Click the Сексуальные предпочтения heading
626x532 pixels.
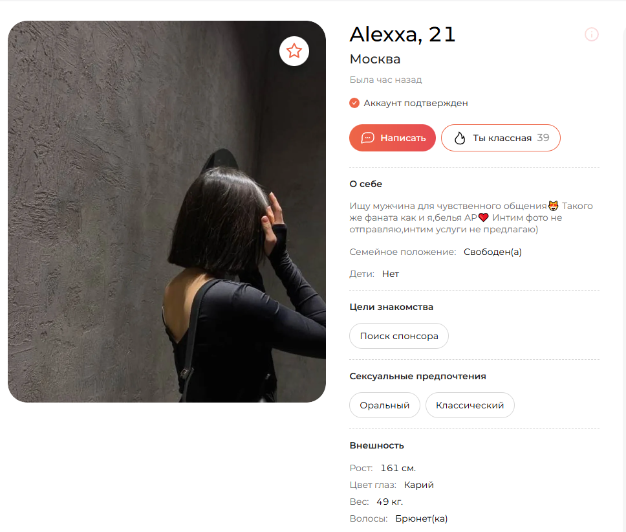click(x=418, y=376)
